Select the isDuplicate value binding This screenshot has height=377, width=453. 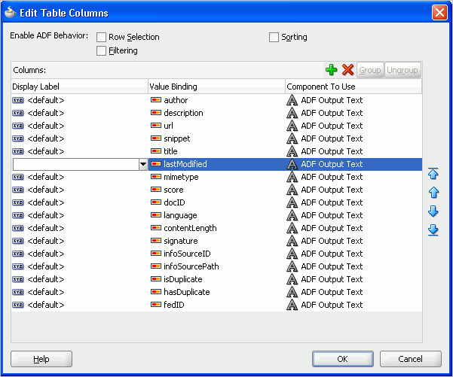[183, 279]
